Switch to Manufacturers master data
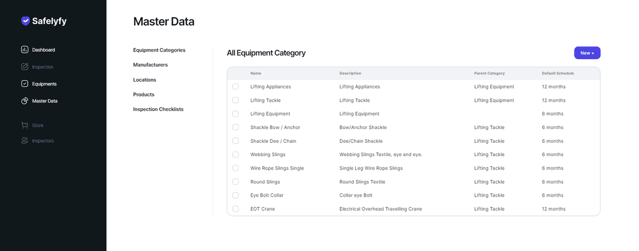639x251 pixels. pos(150,65)
